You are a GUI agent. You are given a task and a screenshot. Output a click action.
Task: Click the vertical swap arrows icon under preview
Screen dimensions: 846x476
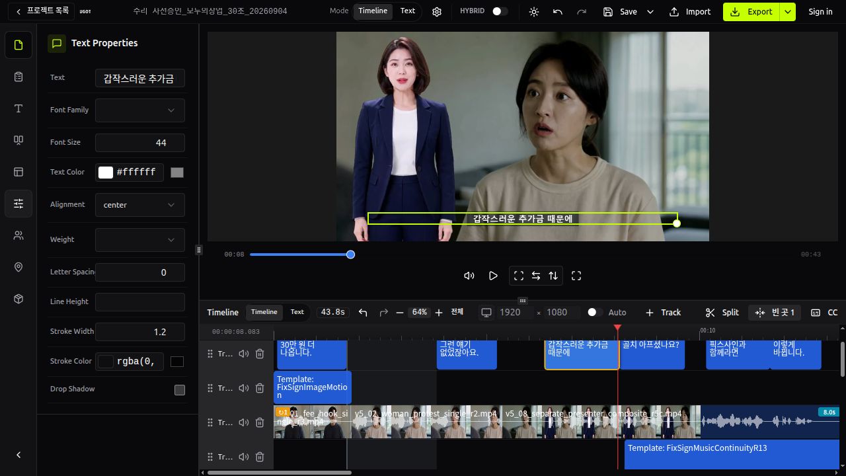[553, 276]
